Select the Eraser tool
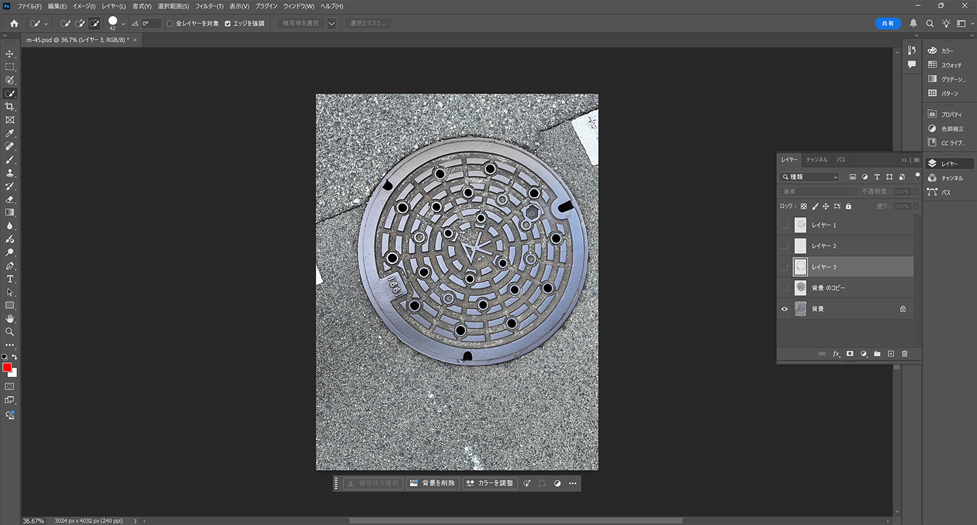Viewport: 977px width, 525px height. (x=10, y=199)
